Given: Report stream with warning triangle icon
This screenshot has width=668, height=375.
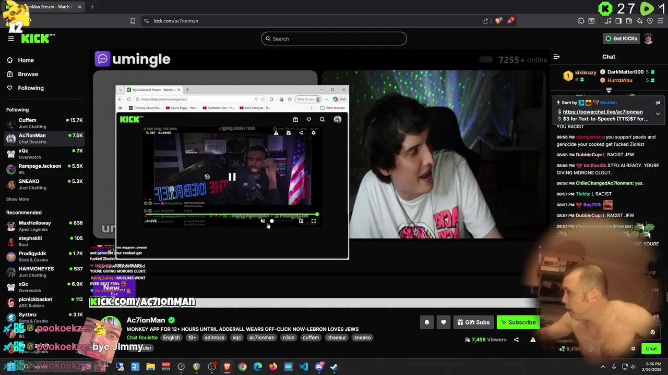Looking at the screenshot, I should pos(533,340).
